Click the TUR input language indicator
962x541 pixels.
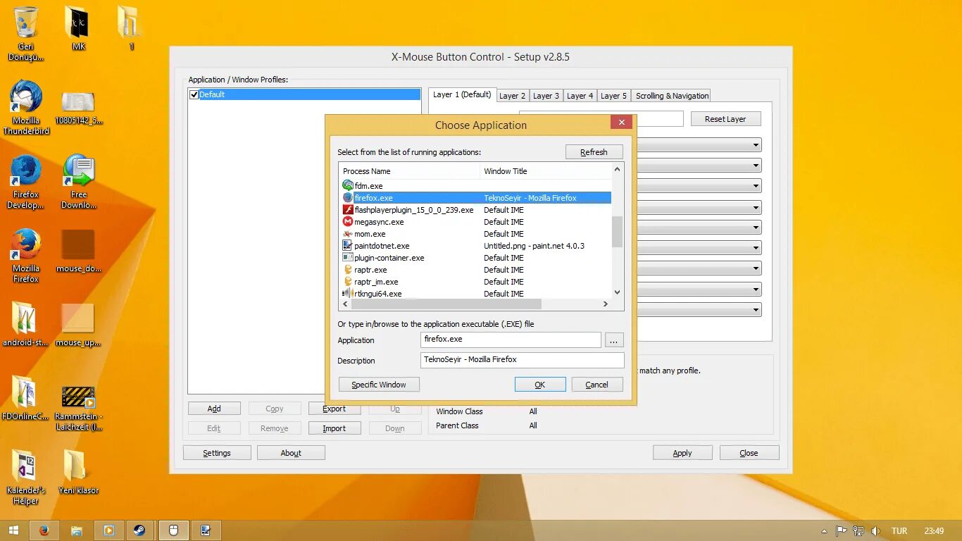coord(899,531)
